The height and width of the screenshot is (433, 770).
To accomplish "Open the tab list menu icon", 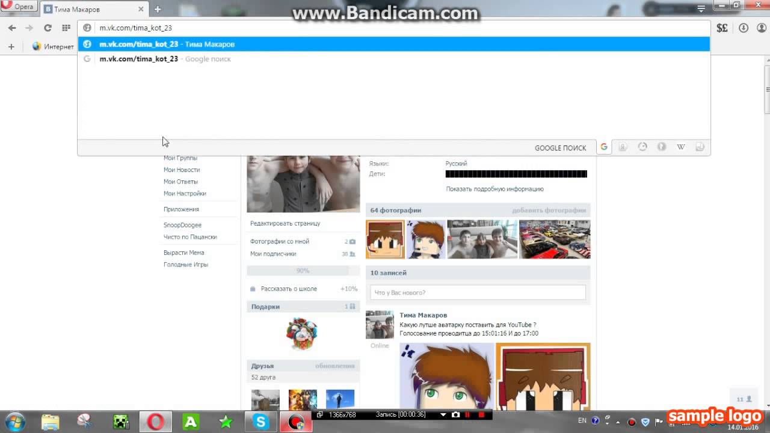I will tap(701, 9).
